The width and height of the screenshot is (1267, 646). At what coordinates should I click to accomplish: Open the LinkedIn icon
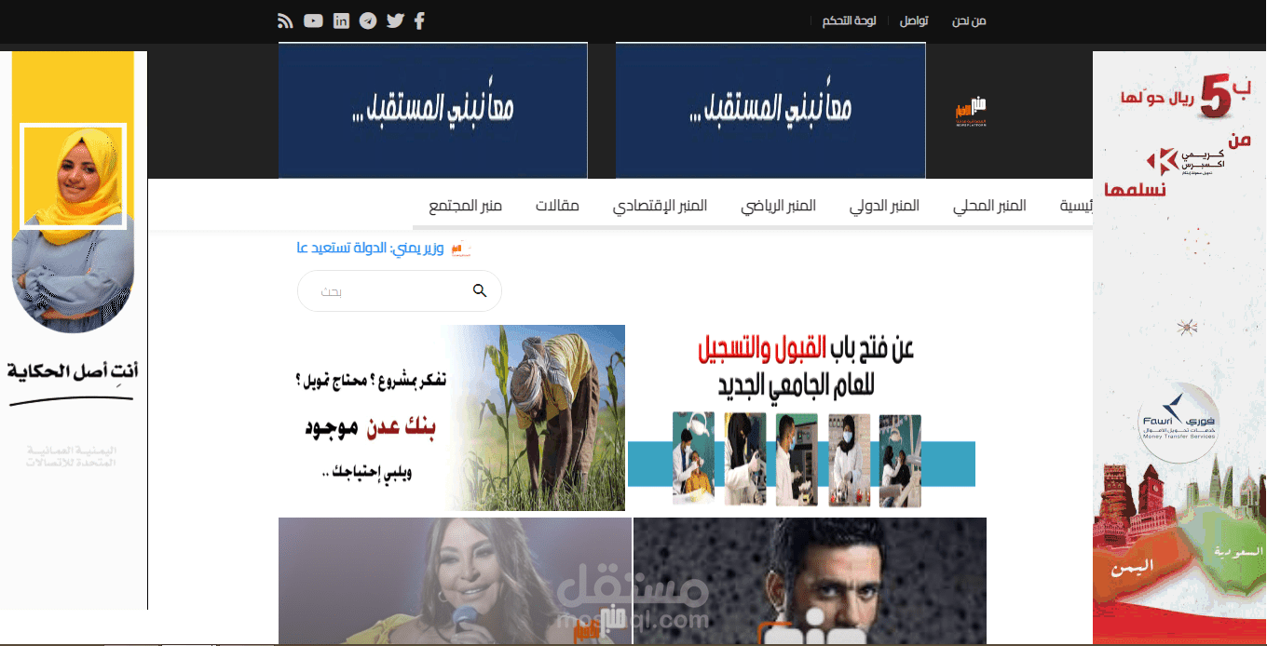pos(341,20)
